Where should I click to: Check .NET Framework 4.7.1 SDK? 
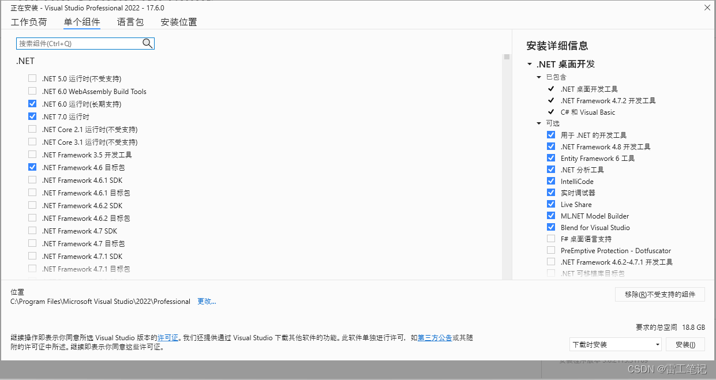[x=32, y=256]
